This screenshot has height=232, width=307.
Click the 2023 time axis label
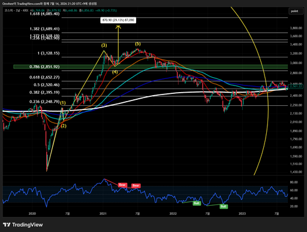pyautogui.click(x=242, y=213)
